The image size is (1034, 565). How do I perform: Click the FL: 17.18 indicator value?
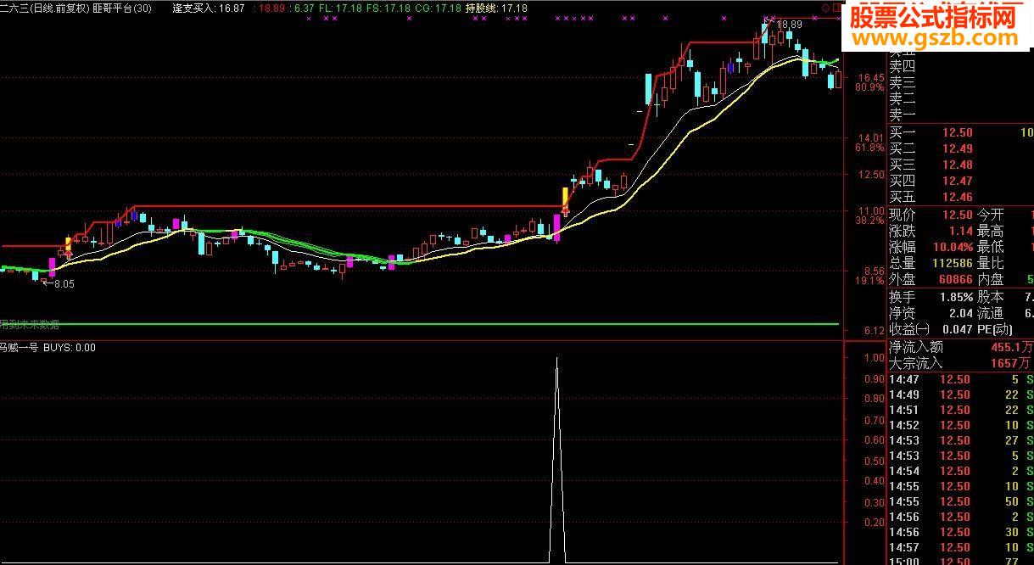coord(341,8)
